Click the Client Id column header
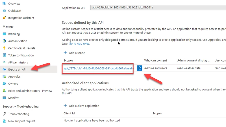 pos(69,114)
